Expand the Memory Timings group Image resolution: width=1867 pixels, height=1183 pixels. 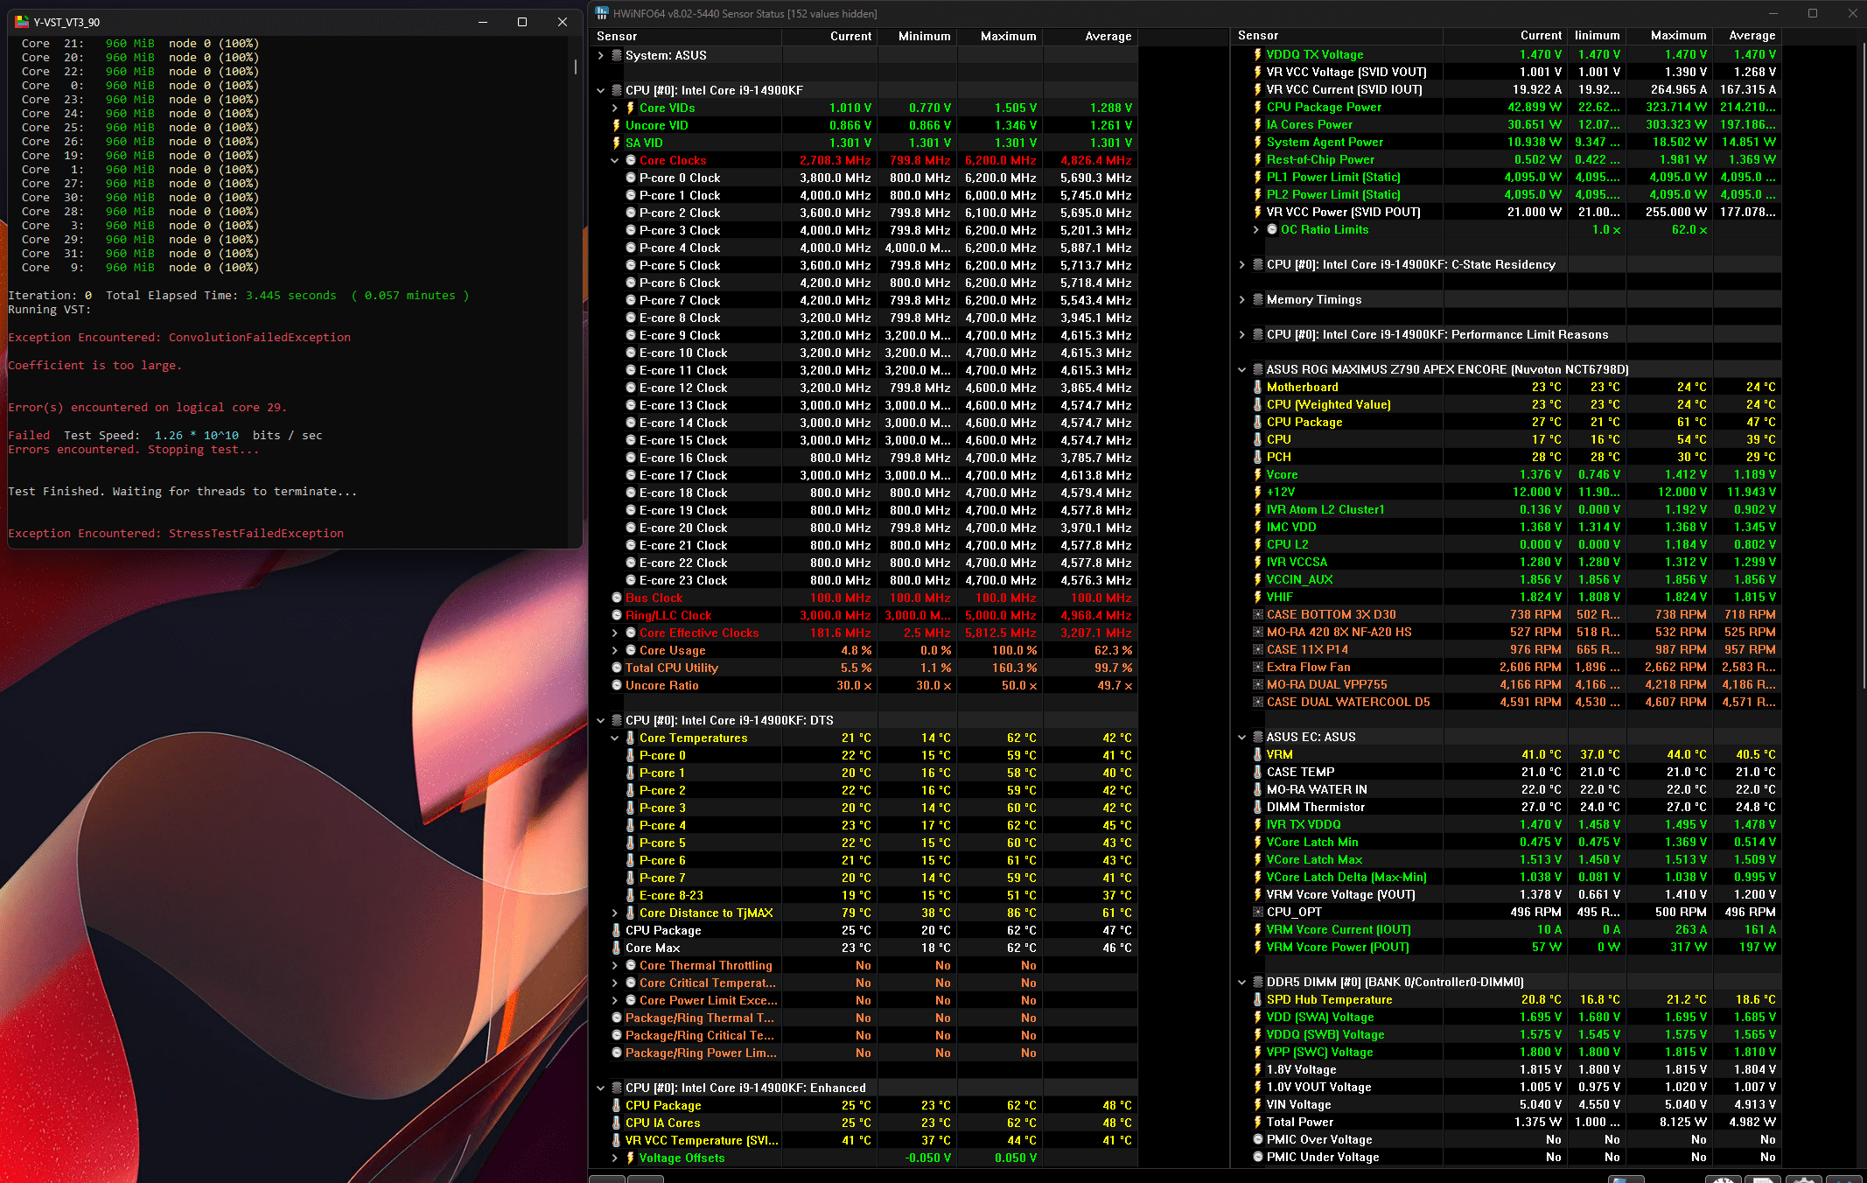click(x=1241, y=299)
